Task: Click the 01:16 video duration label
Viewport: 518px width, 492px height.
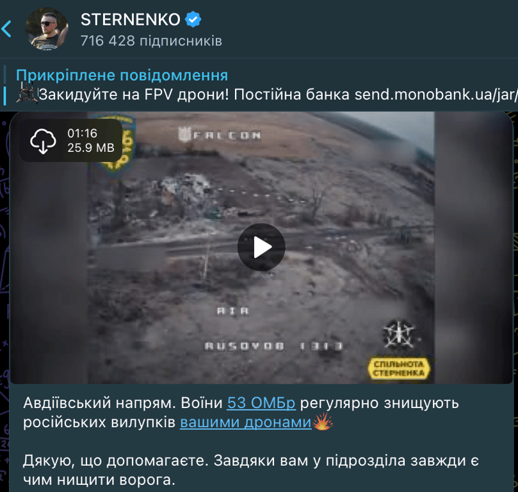Action: click(82, 133)
